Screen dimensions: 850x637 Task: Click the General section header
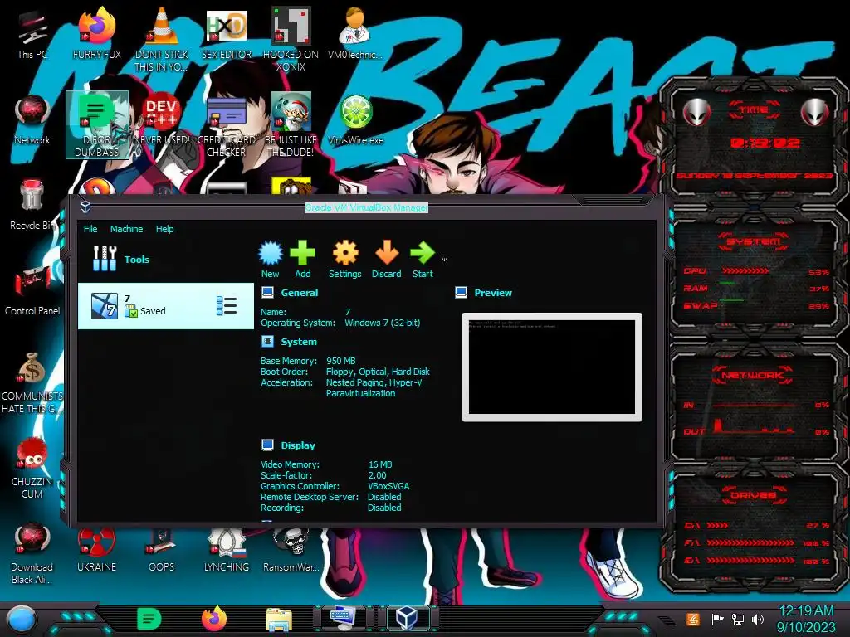click(x=299, y=293)
